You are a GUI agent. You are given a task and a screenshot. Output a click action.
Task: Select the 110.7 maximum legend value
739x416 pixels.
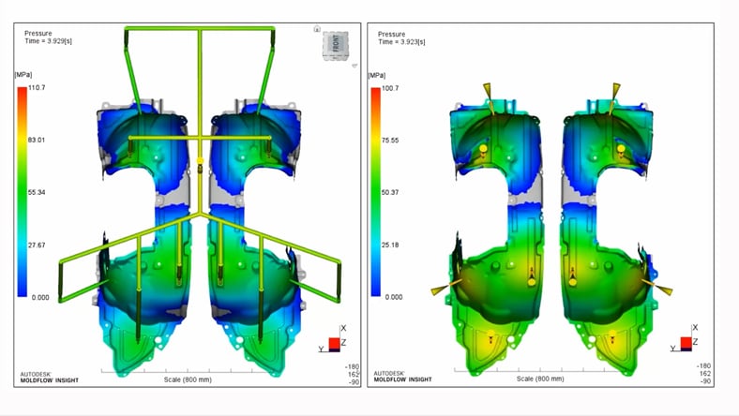click(37, 88)
